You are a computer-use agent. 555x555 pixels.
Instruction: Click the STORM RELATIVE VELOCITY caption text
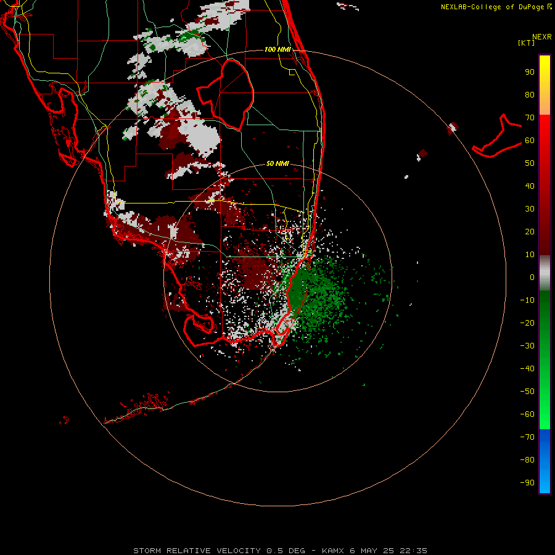[x=197, y=551]
